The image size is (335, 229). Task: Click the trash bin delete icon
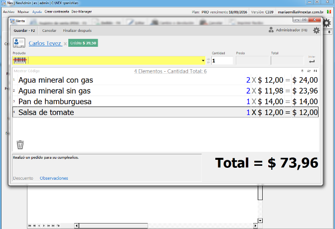tap(20, 145)
